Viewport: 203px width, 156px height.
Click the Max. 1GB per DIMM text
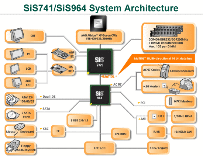162,46
